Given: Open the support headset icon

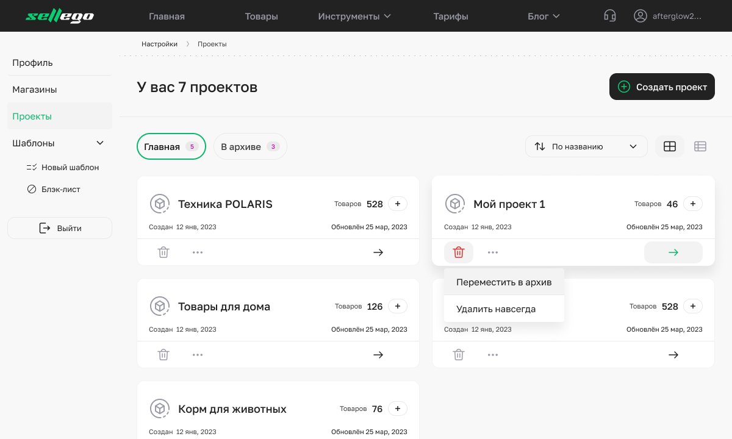Looking at the screenshot, I should (609, 16).
